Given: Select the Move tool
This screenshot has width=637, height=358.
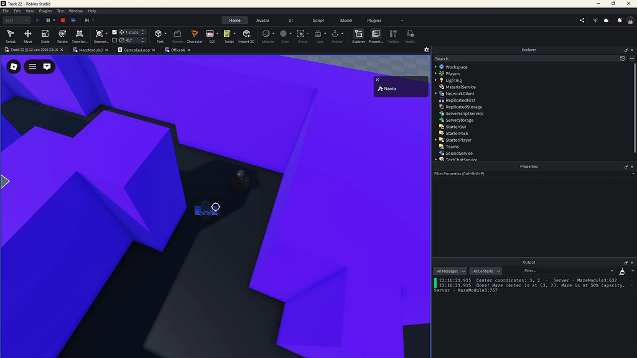Looking at the screenshot, I should click(27, 34).
